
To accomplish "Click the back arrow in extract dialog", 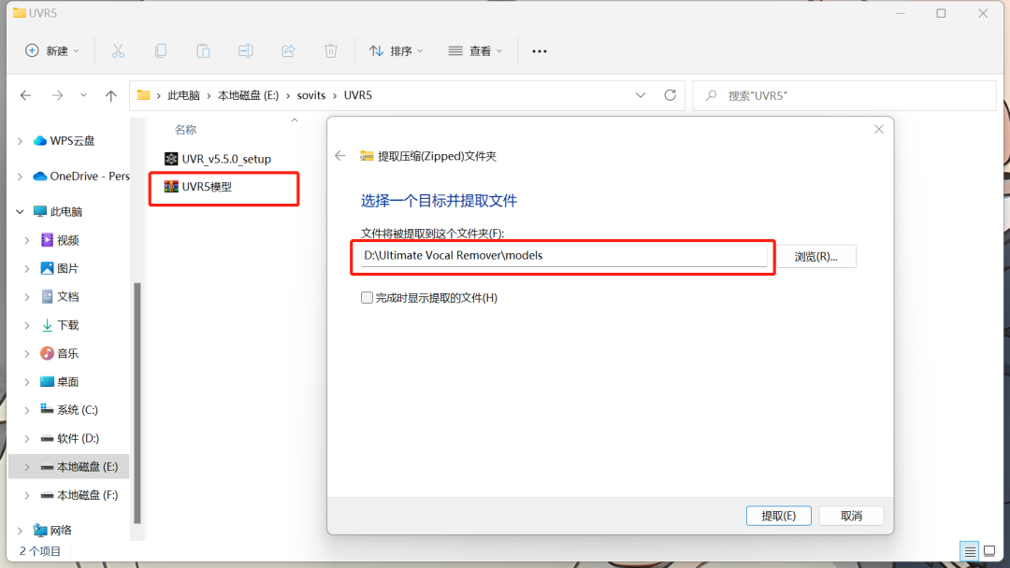I will (340, 156).
